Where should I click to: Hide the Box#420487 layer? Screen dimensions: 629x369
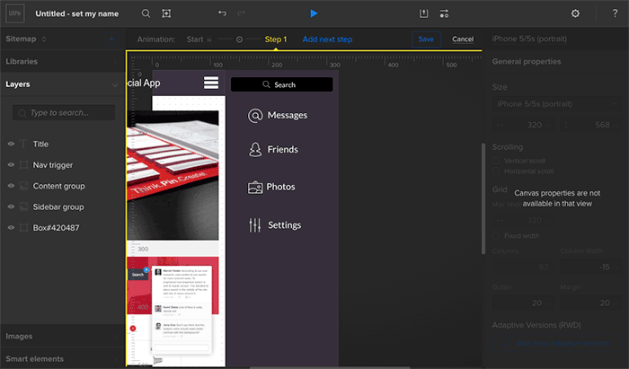(x=11, y=227)
